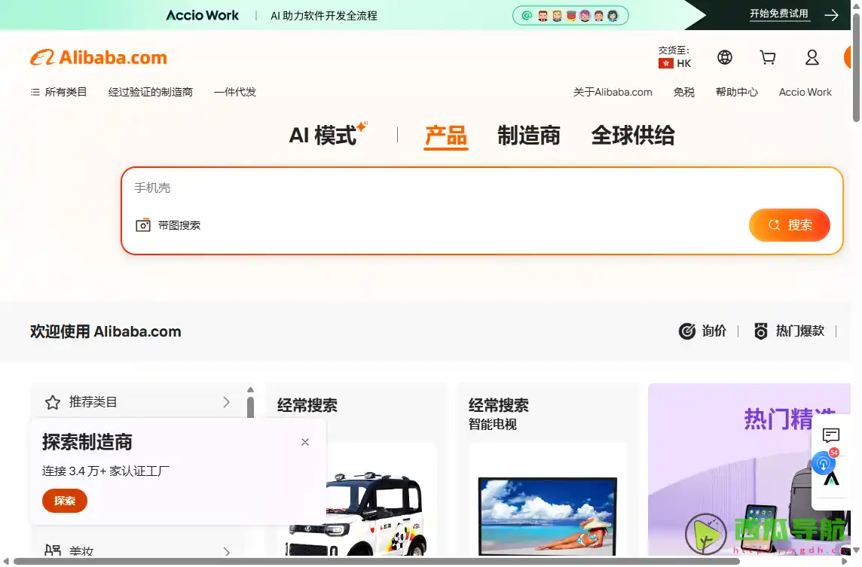Click the 热门爆款 medal icon
The image size is (862, 567).
pyautogui.click(x=761, y=331)
